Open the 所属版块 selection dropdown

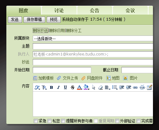point(93,38)
